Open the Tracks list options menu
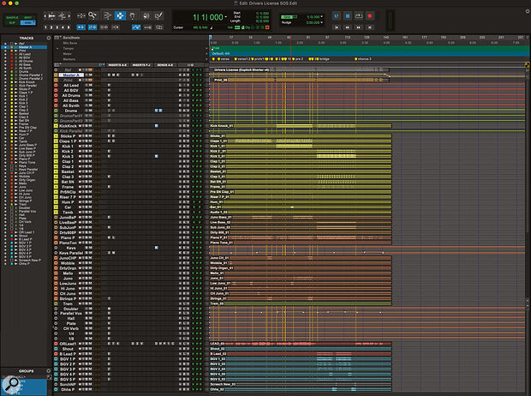 coord(49,38)
